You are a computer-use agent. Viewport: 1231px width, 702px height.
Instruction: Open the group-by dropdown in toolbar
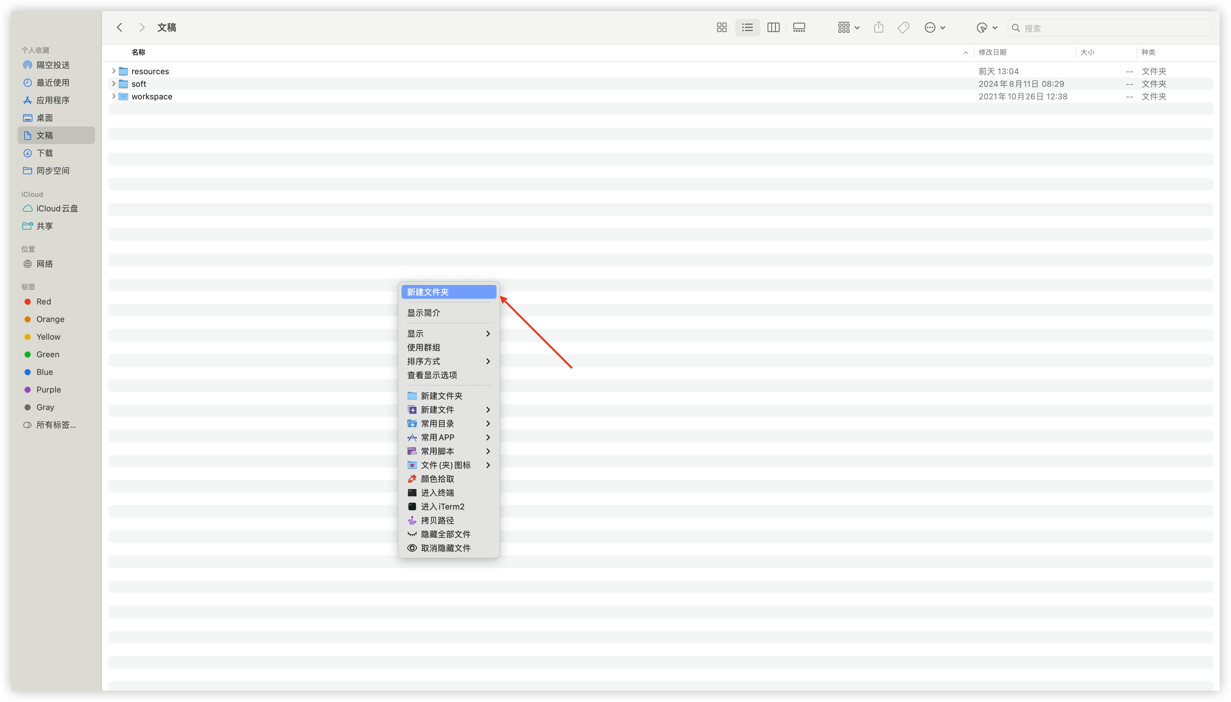tap(848, 27)
